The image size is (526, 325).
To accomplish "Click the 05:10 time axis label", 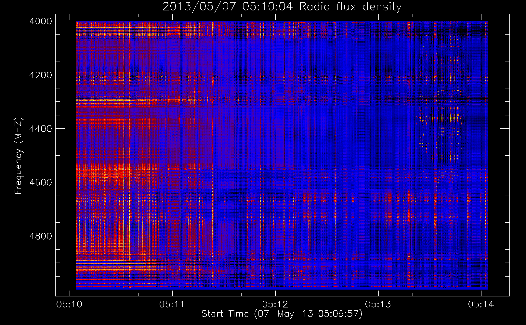I will click(x=69, y=305).
